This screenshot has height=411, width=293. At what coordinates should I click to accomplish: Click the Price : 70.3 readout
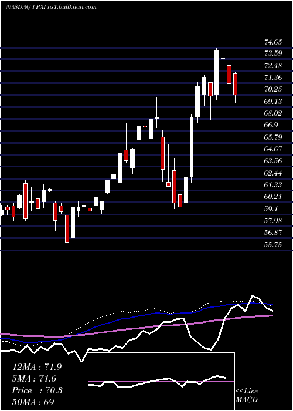(x=38, y=390)
